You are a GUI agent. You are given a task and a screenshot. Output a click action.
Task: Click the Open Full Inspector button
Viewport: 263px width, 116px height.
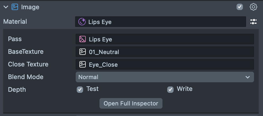[x=131, y=103]
